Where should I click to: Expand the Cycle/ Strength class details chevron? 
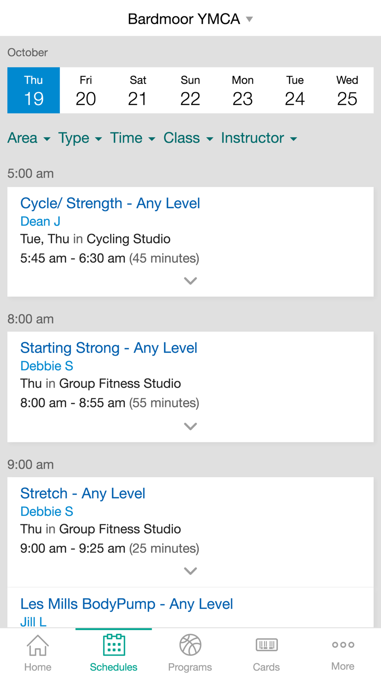click(x=190, y=281)
